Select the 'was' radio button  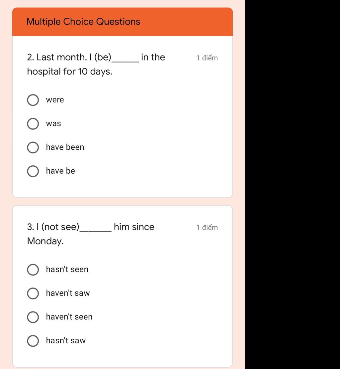click(33, 124)
